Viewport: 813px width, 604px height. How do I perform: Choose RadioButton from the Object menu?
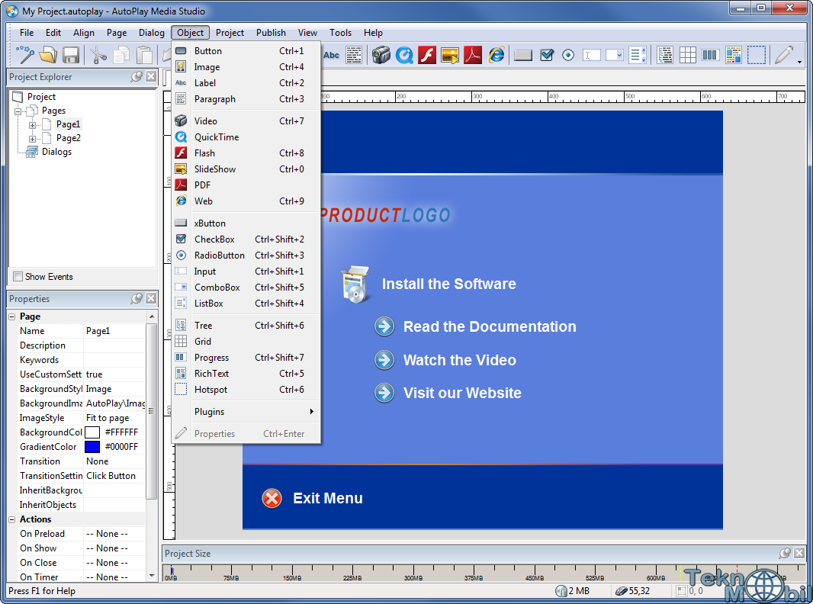(x=219, y=255)
